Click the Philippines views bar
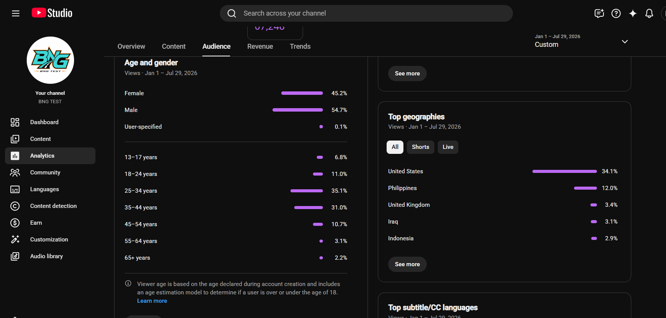 (585, 188)
